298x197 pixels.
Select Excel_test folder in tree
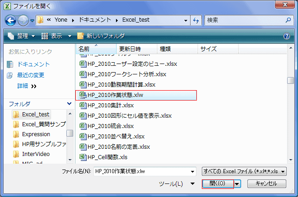(x=32, y=115)
